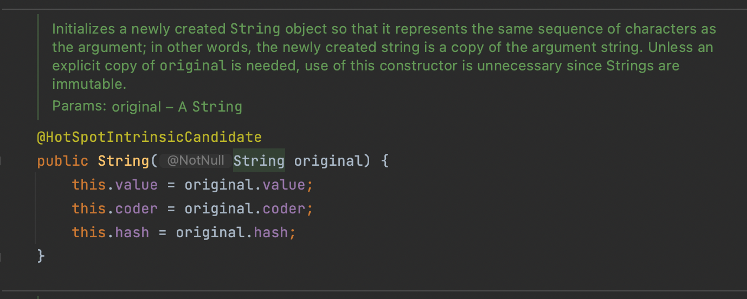Viewport: 747px width, 299px height.
Task: Click the constructor's closing curly brace
Action: pos(41,255)
